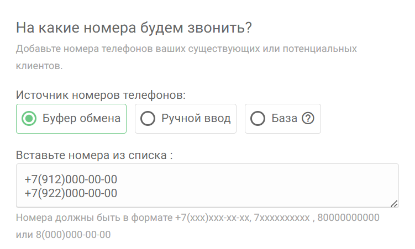Screen dimensions: 415x249
Task: Click the help question mark icon beside База
Action: pyautogui.click(x=308, y=119)
